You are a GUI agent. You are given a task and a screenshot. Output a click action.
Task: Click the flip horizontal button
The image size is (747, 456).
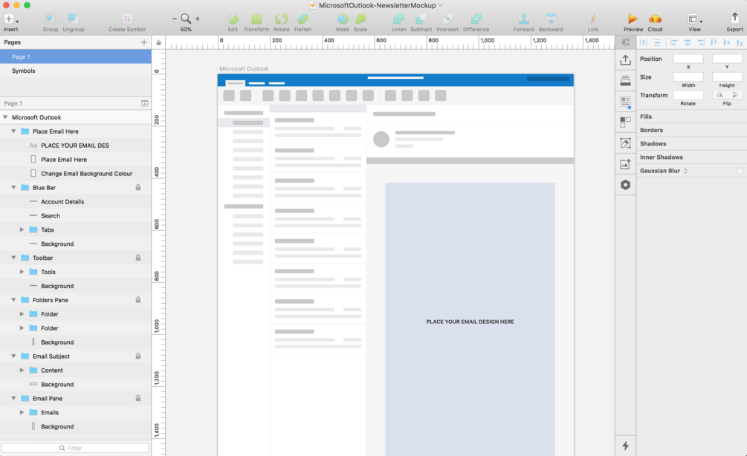pos(719,95)
